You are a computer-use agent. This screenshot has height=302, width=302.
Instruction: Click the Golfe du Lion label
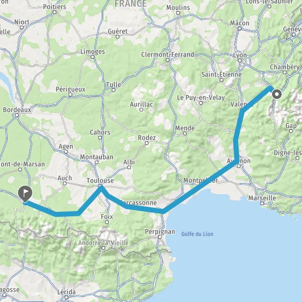point(197,234)
